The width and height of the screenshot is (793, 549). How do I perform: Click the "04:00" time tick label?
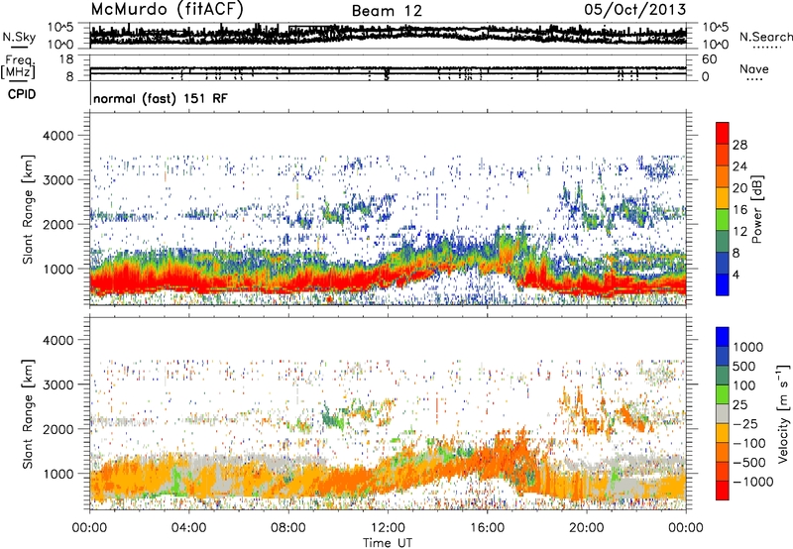pos(188,528)
